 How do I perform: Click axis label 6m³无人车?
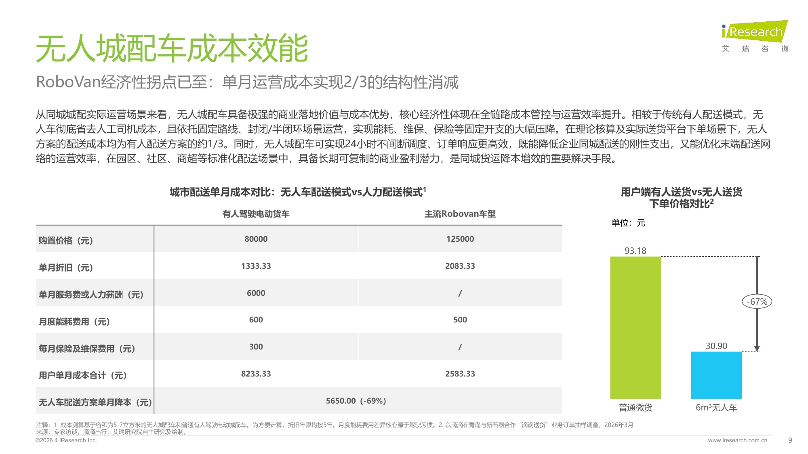click(x=716, y=408)
